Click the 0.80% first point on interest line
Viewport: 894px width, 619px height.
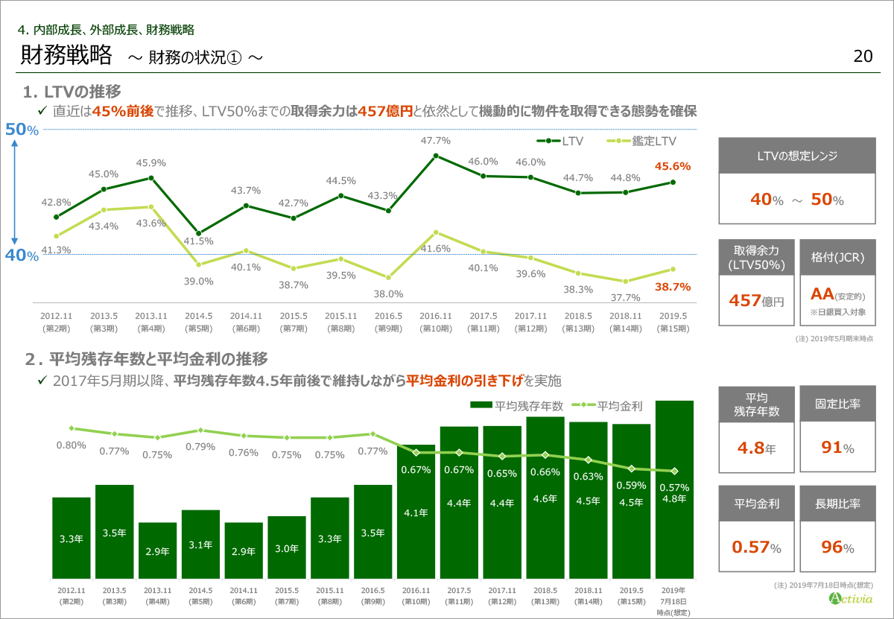point(72,428)
